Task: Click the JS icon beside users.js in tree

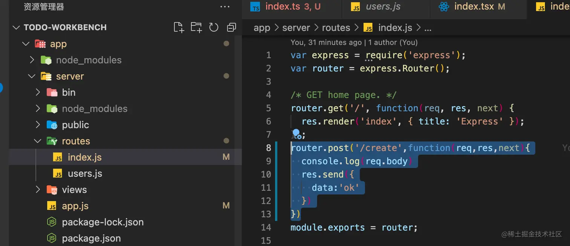Action: pyautogui.click(x=58, y=174)
